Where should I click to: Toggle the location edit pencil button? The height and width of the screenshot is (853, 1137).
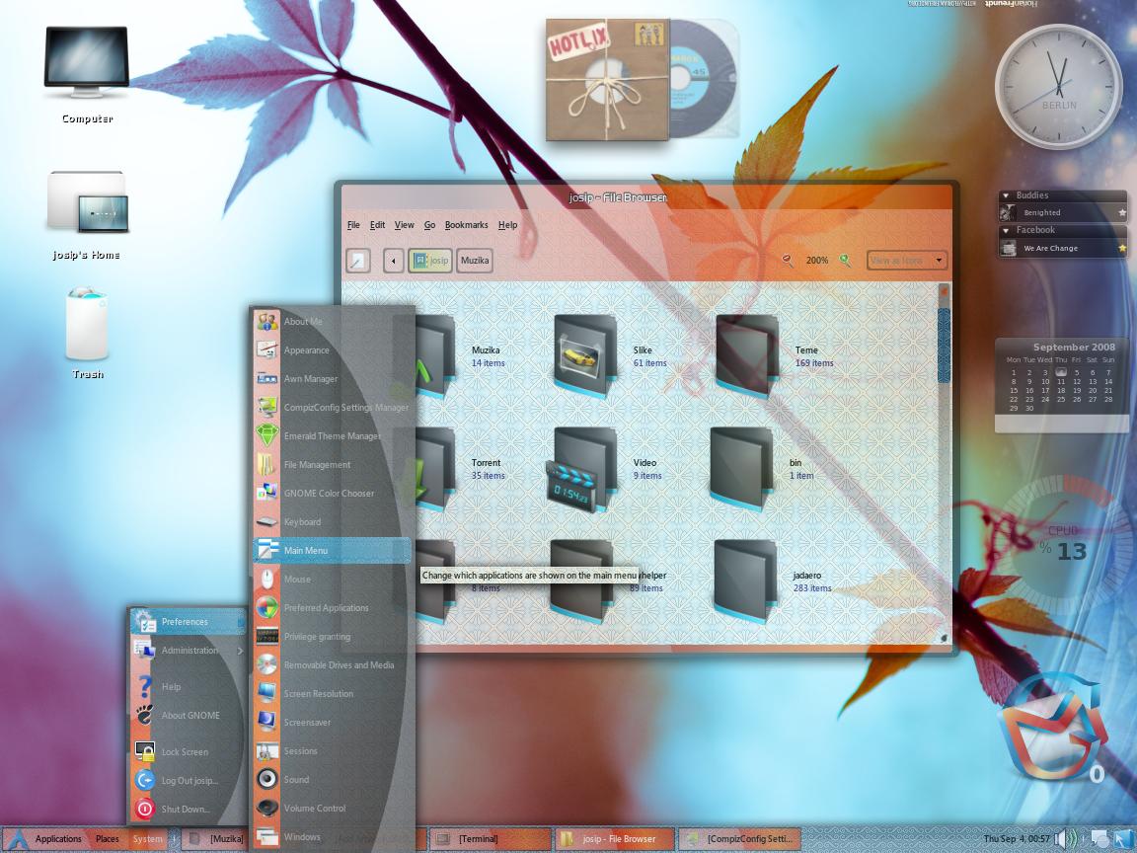[x=357, y=261]
